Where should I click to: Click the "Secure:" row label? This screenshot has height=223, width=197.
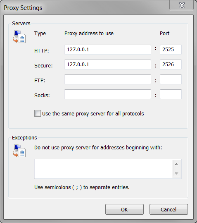(43, 65)
